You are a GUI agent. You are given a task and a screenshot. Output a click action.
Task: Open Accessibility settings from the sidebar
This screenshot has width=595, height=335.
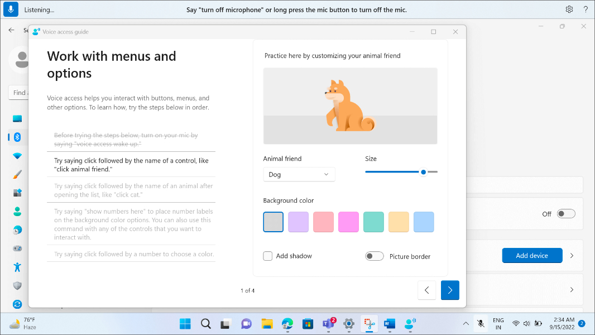[x=17, y=267]
